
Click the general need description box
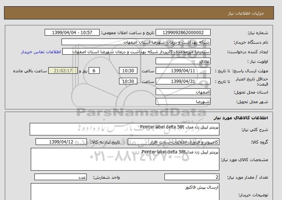(125, 129)
